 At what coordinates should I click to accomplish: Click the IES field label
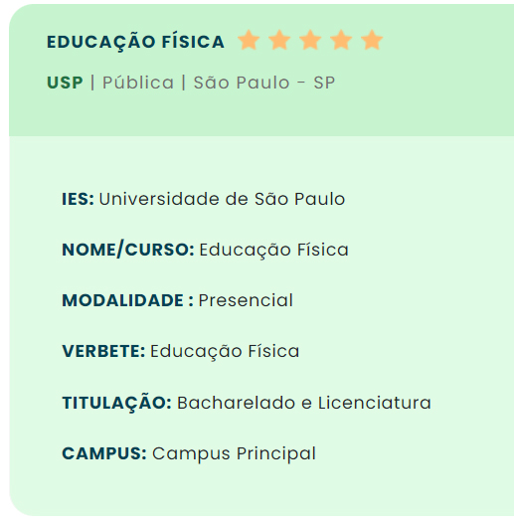point(79,199)
